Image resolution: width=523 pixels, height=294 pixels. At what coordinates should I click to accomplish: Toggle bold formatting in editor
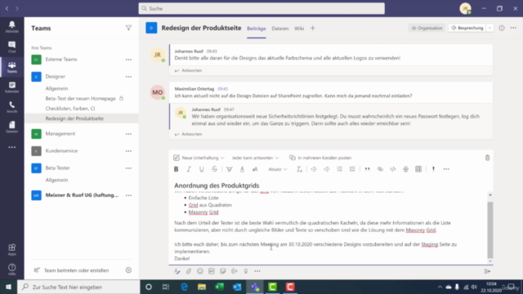pyautogui.click(x=177, y=169)
